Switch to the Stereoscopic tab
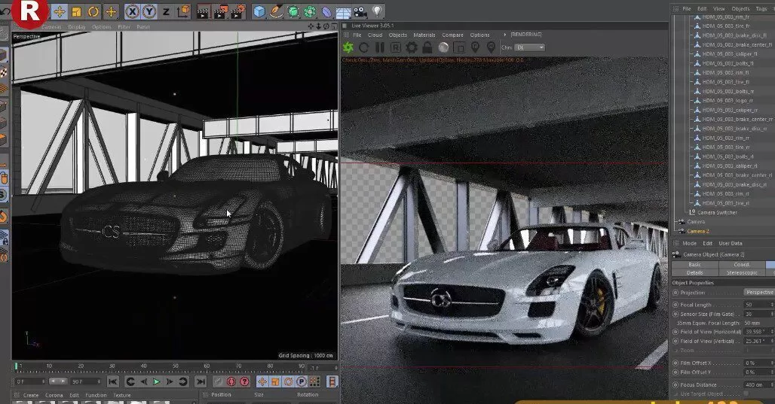 [x=743, y=272]
